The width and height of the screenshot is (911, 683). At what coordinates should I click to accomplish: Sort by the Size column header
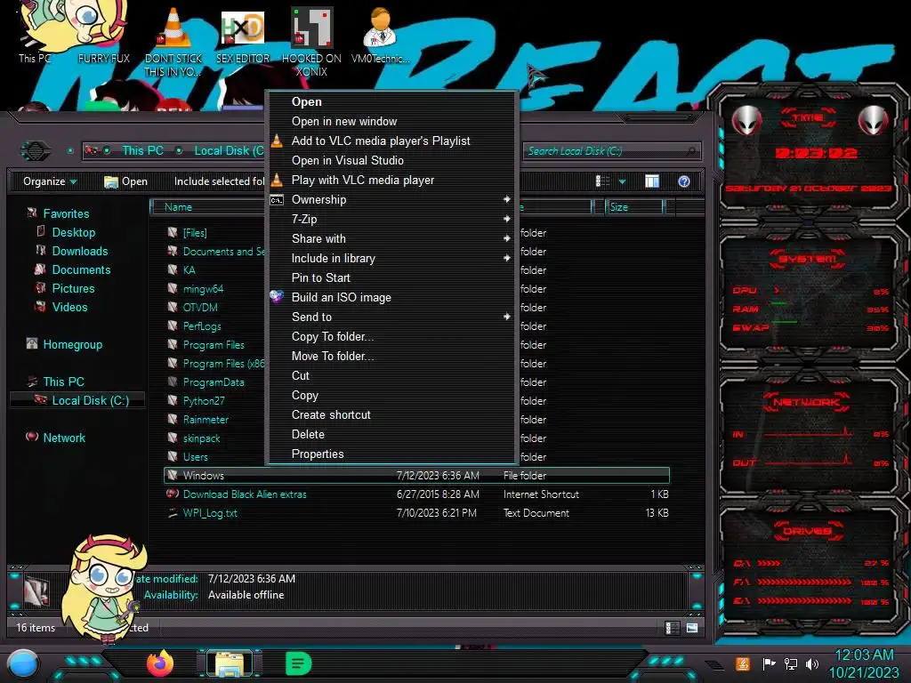(634, 207)
